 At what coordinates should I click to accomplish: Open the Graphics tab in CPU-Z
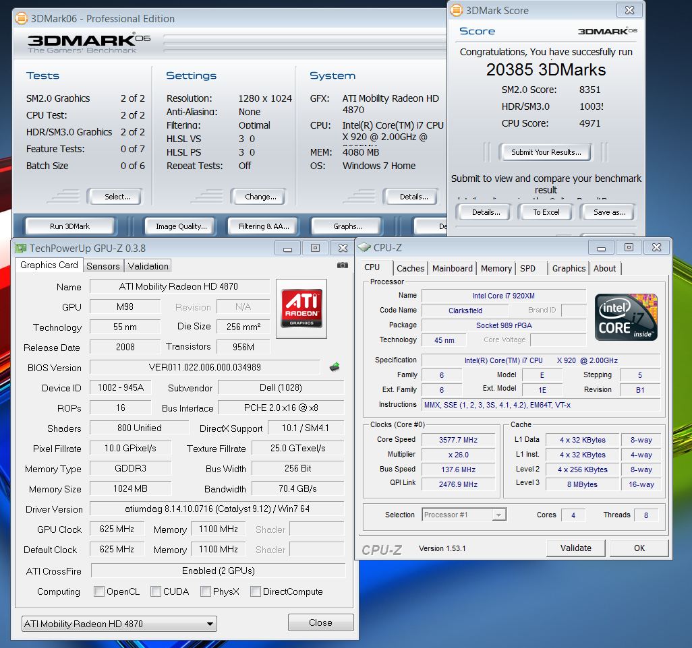(x=569, y=269)
